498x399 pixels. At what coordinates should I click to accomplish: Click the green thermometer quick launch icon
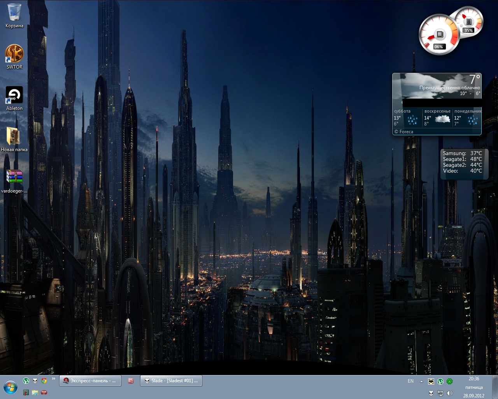pyautogui.click(x=26, y=392)
